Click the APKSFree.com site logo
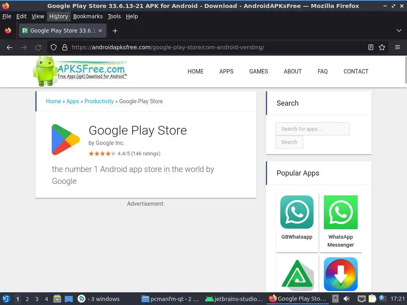Image resolution: width=407 pixels, height=305 pixels. [80, 71]
